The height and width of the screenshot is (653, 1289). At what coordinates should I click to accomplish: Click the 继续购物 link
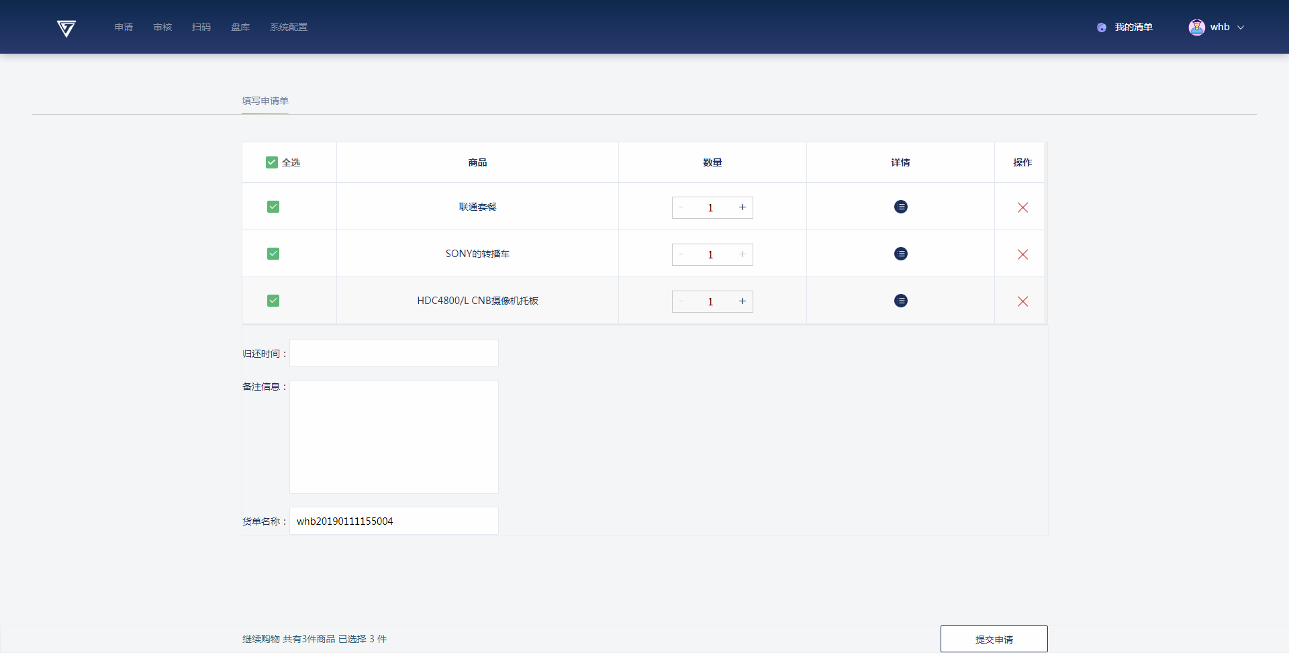(x=260, y=639)
